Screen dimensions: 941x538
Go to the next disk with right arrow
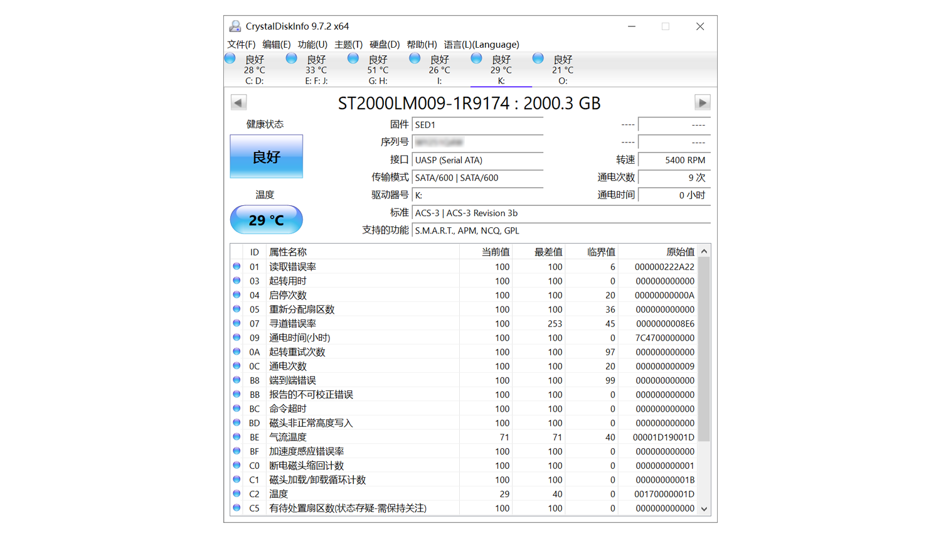pos(703,102)
